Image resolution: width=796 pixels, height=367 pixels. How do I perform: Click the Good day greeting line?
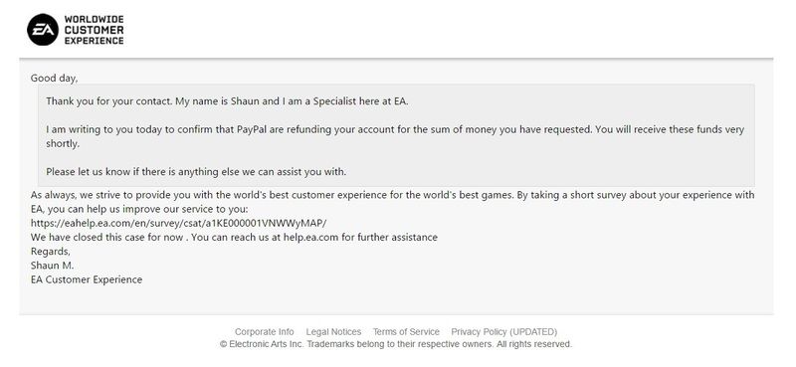55,79
